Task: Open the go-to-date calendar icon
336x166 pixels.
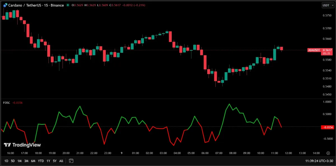Action: coord(71,161)
